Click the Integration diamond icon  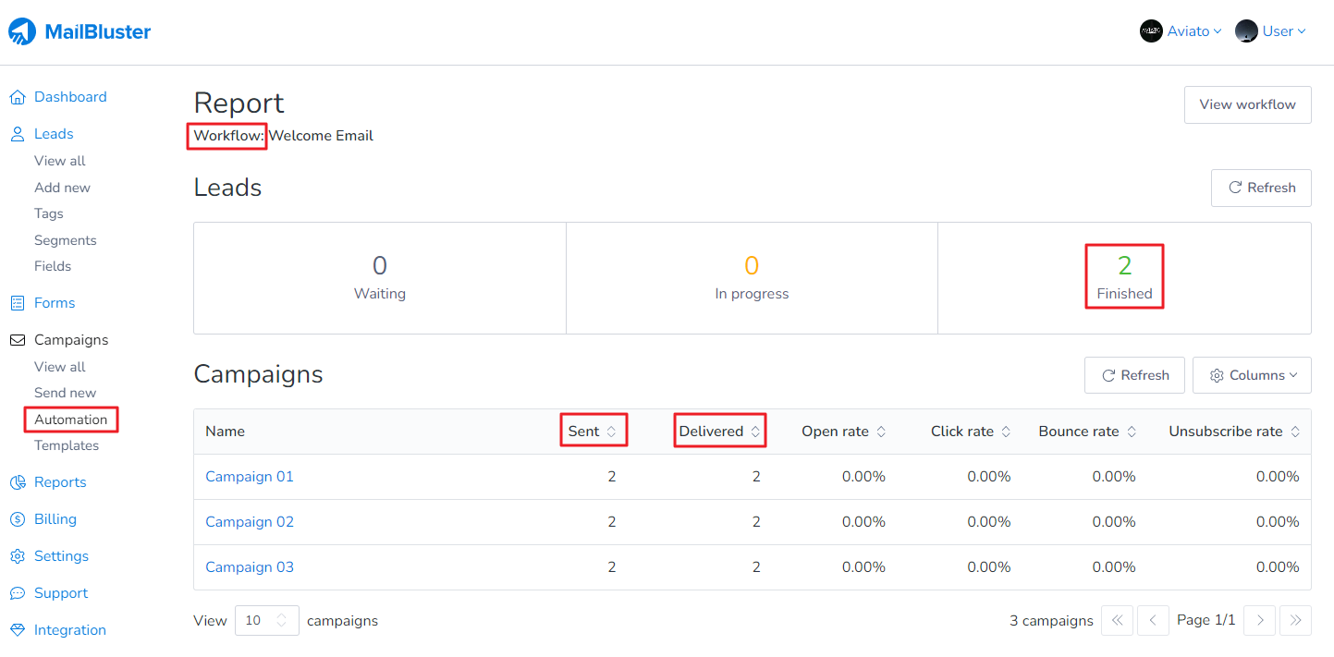[18, 630]
